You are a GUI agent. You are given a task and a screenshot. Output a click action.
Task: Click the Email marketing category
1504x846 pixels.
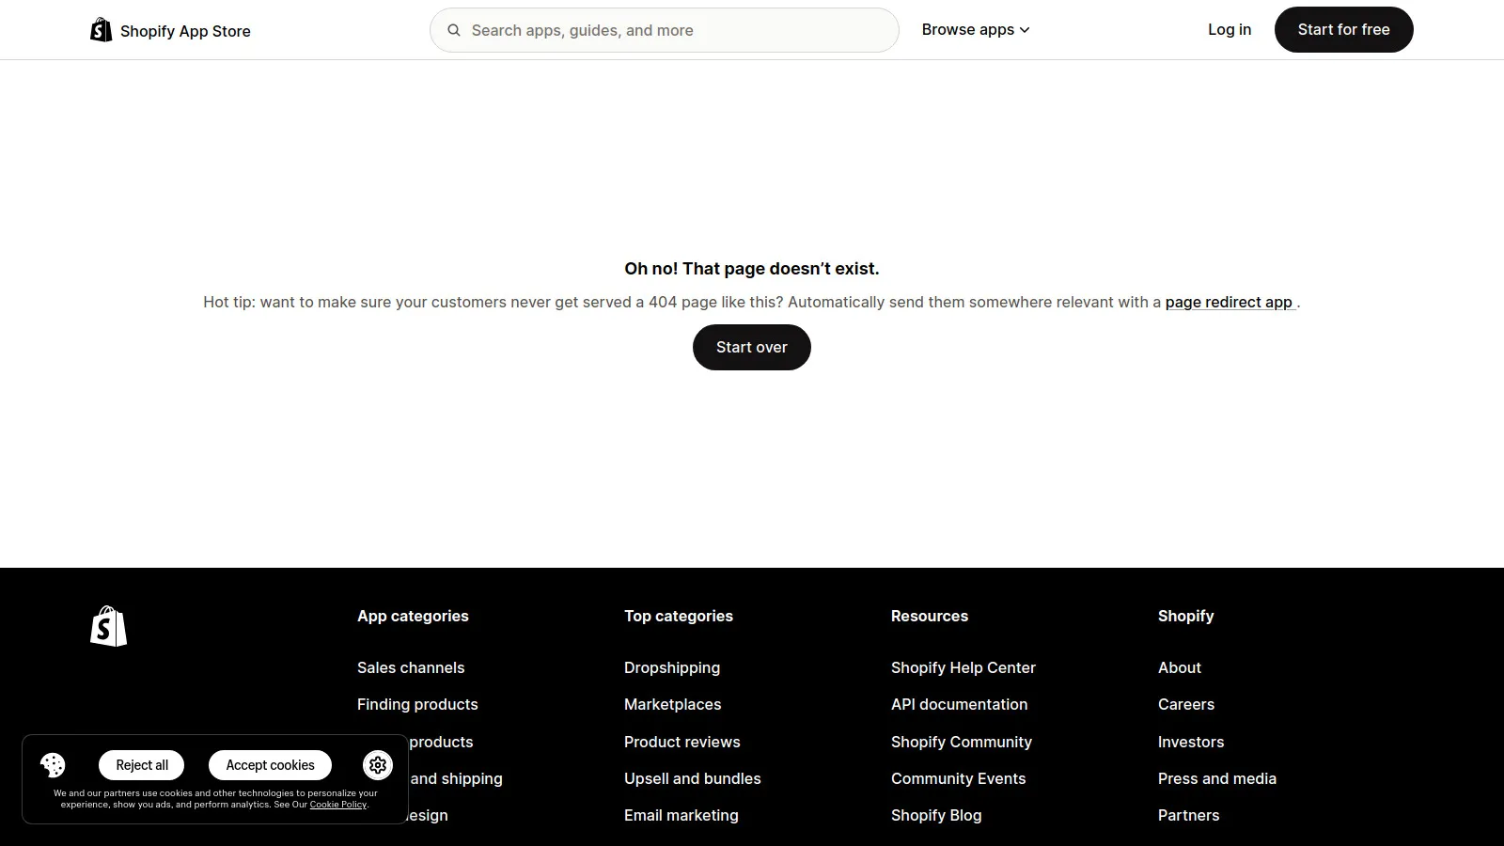681,815
